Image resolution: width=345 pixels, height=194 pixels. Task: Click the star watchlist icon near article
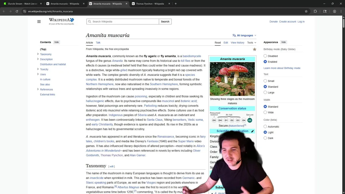pos(254,49)
